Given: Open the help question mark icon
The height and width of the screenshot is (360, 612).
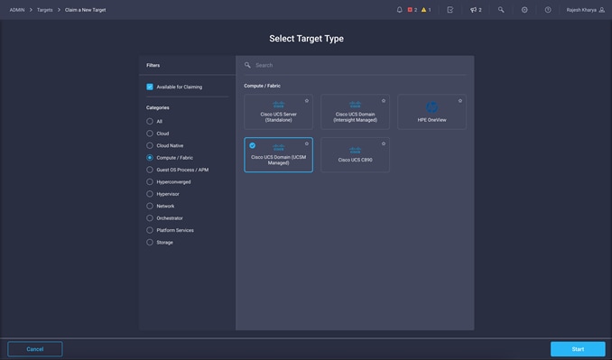Looking at the screenshot, I should click(548, 10).
